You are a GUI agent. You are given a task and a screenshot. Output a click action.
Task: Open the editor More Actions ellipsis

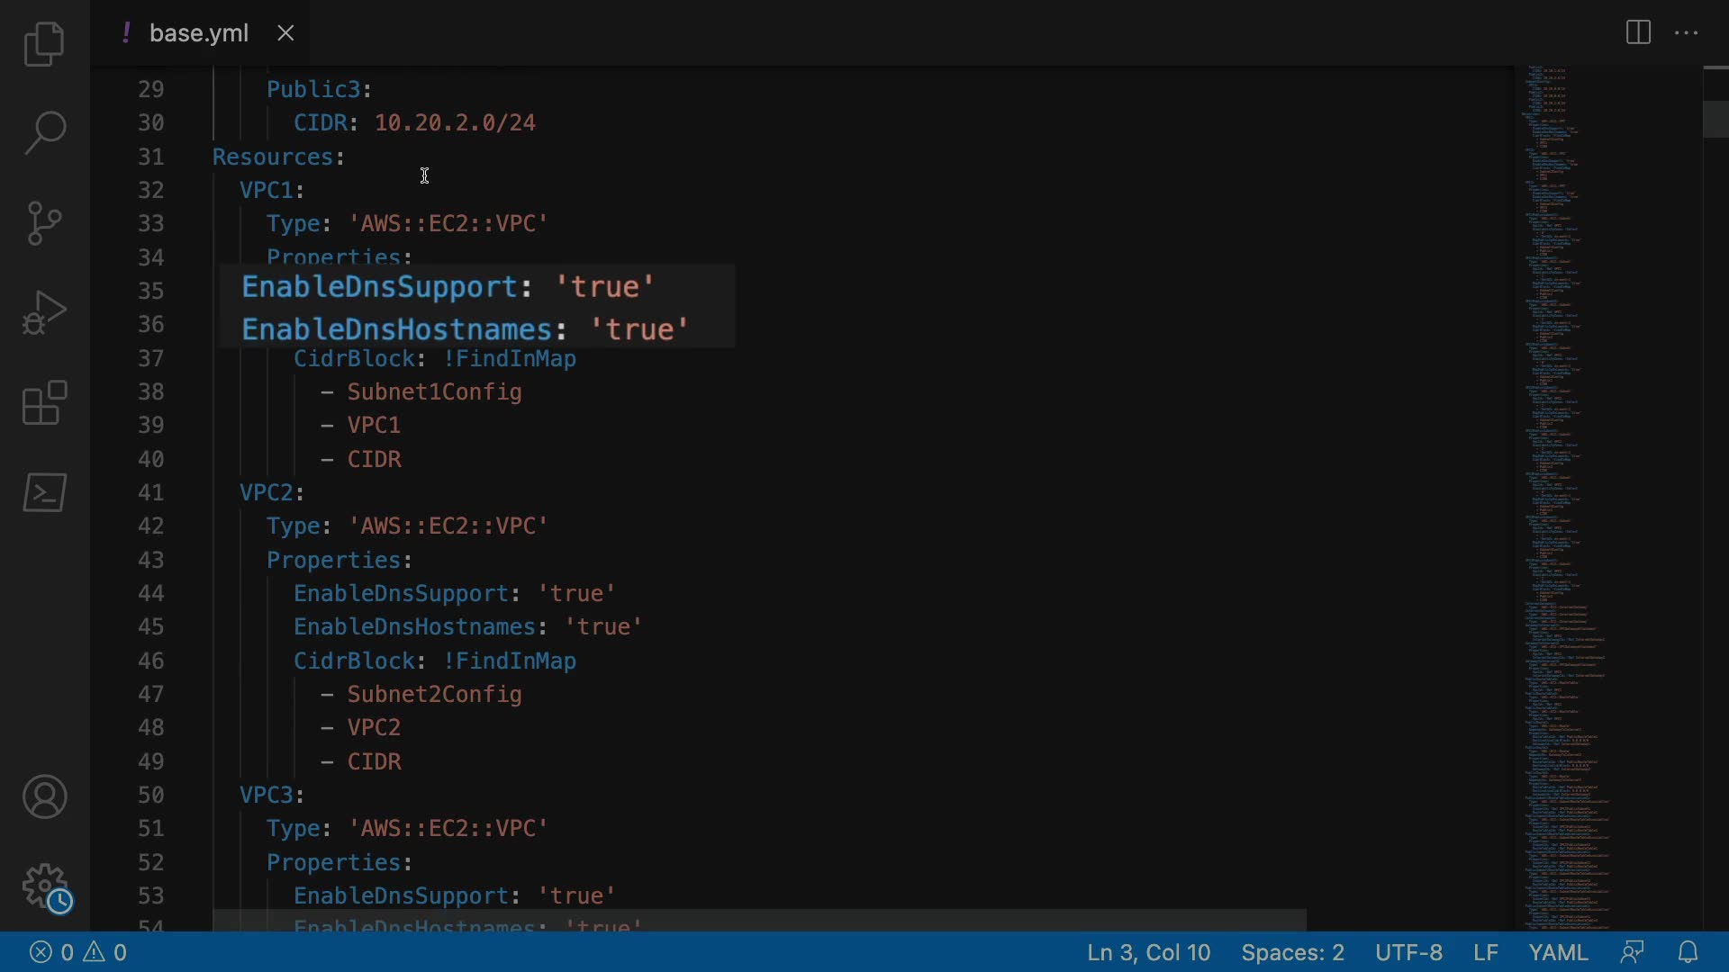point(1686,33)
